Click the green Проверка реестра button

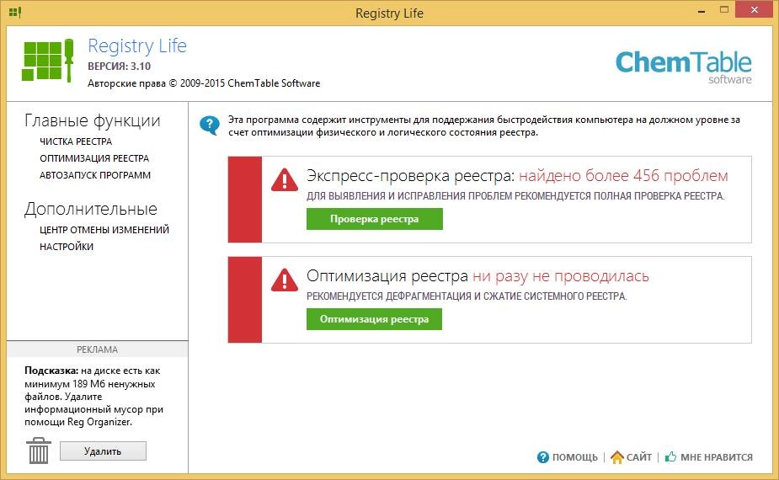[x=374, y=219]
